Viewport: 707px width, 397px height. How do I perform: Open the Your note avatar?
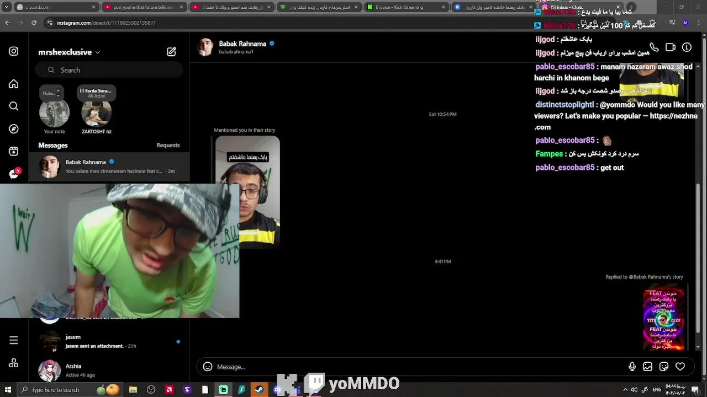54,112
